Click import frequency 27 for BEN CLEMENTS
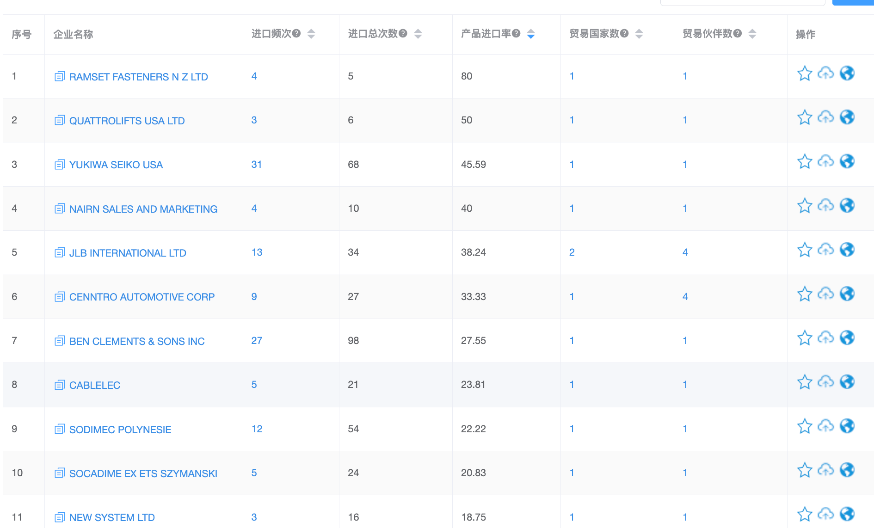The image size is (874, 528). (x=257, y=340)
